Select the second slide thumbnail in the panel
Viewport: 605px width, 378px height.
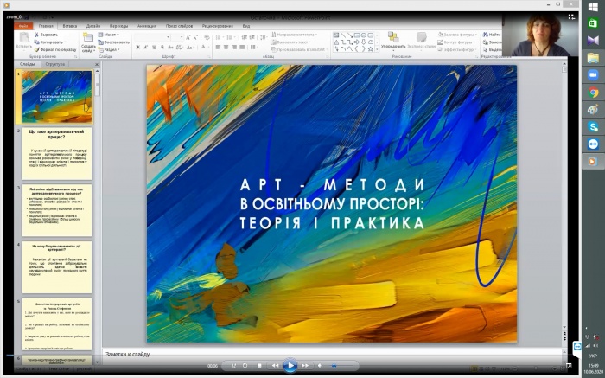56,153
